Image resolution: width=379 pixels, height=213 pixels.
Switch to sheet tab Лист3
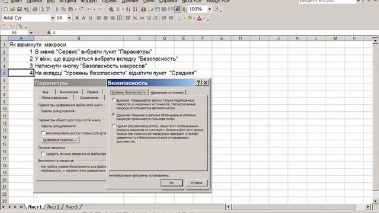(72, 207)
